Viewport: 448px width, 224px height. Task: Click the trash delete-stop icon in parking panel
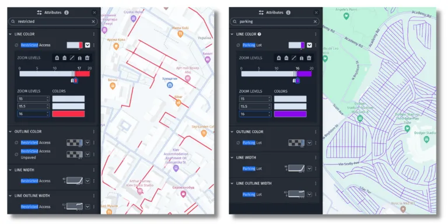point(309,58)
